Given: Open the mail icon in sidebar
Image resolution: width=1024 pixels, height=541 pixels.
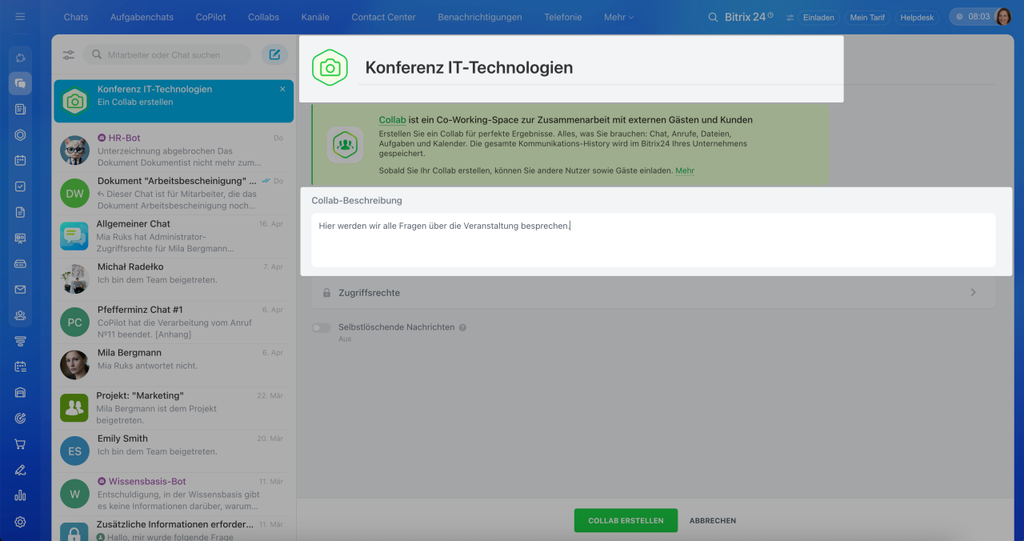Looking at the screenshot, I should coord(20,290).
